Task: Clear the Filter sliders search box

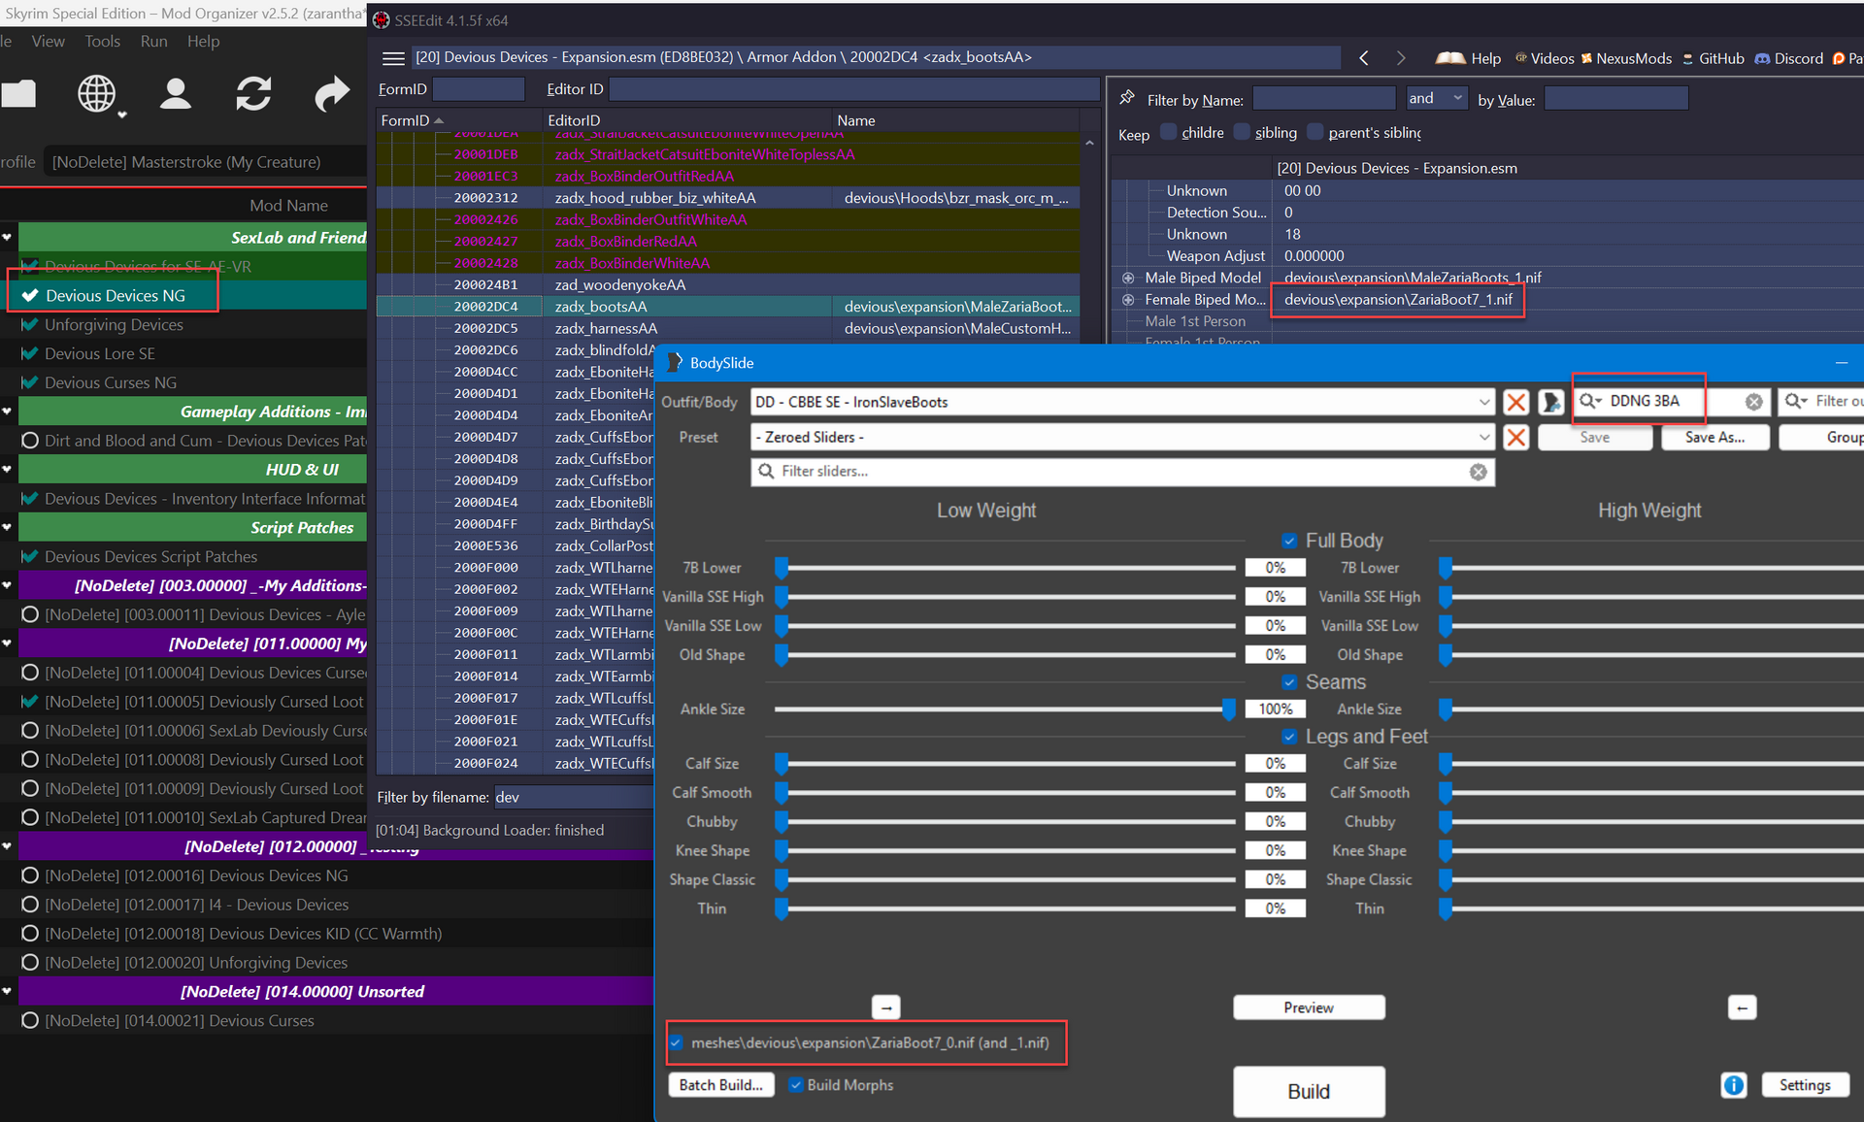Action: click(1478, 472)
